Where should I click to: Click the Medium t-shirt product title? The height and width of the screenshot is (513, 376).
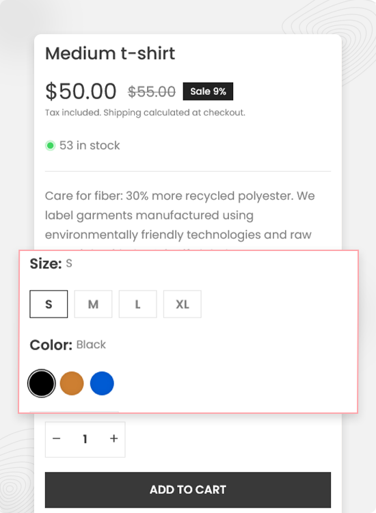point(110,53)
